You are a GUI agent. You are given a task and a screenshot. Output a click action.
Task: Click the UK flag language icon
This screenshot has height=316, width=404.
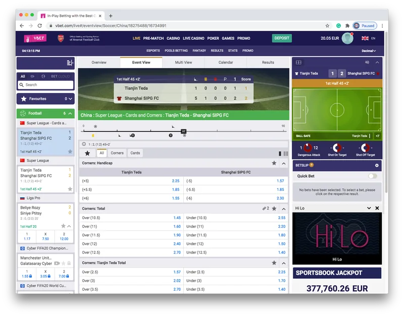(365, 38)
